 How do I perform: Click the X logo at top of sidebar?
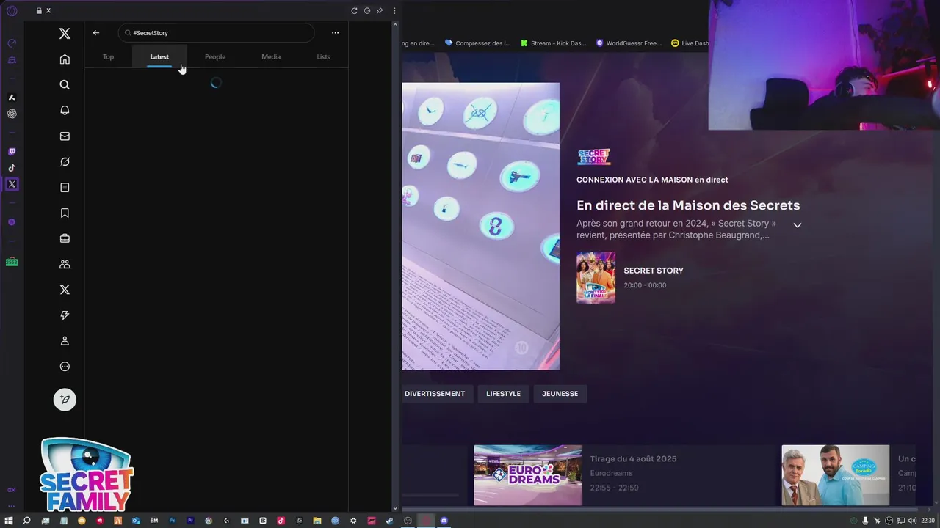(65, 34)
